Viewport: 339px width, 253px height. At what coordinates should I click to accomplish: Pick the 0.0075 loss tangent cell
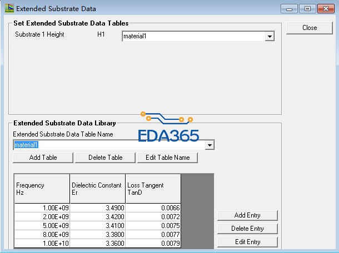pos(153,226)
